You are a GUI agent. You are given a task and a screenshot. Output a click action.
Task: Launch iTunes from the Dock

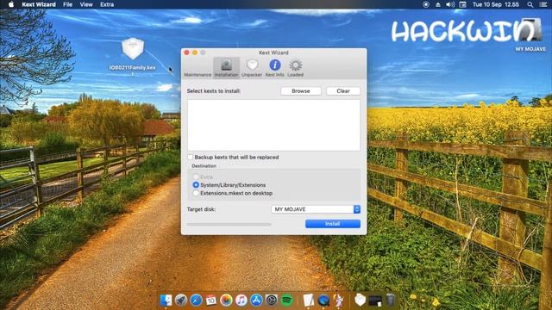click(x=241, y=301)
